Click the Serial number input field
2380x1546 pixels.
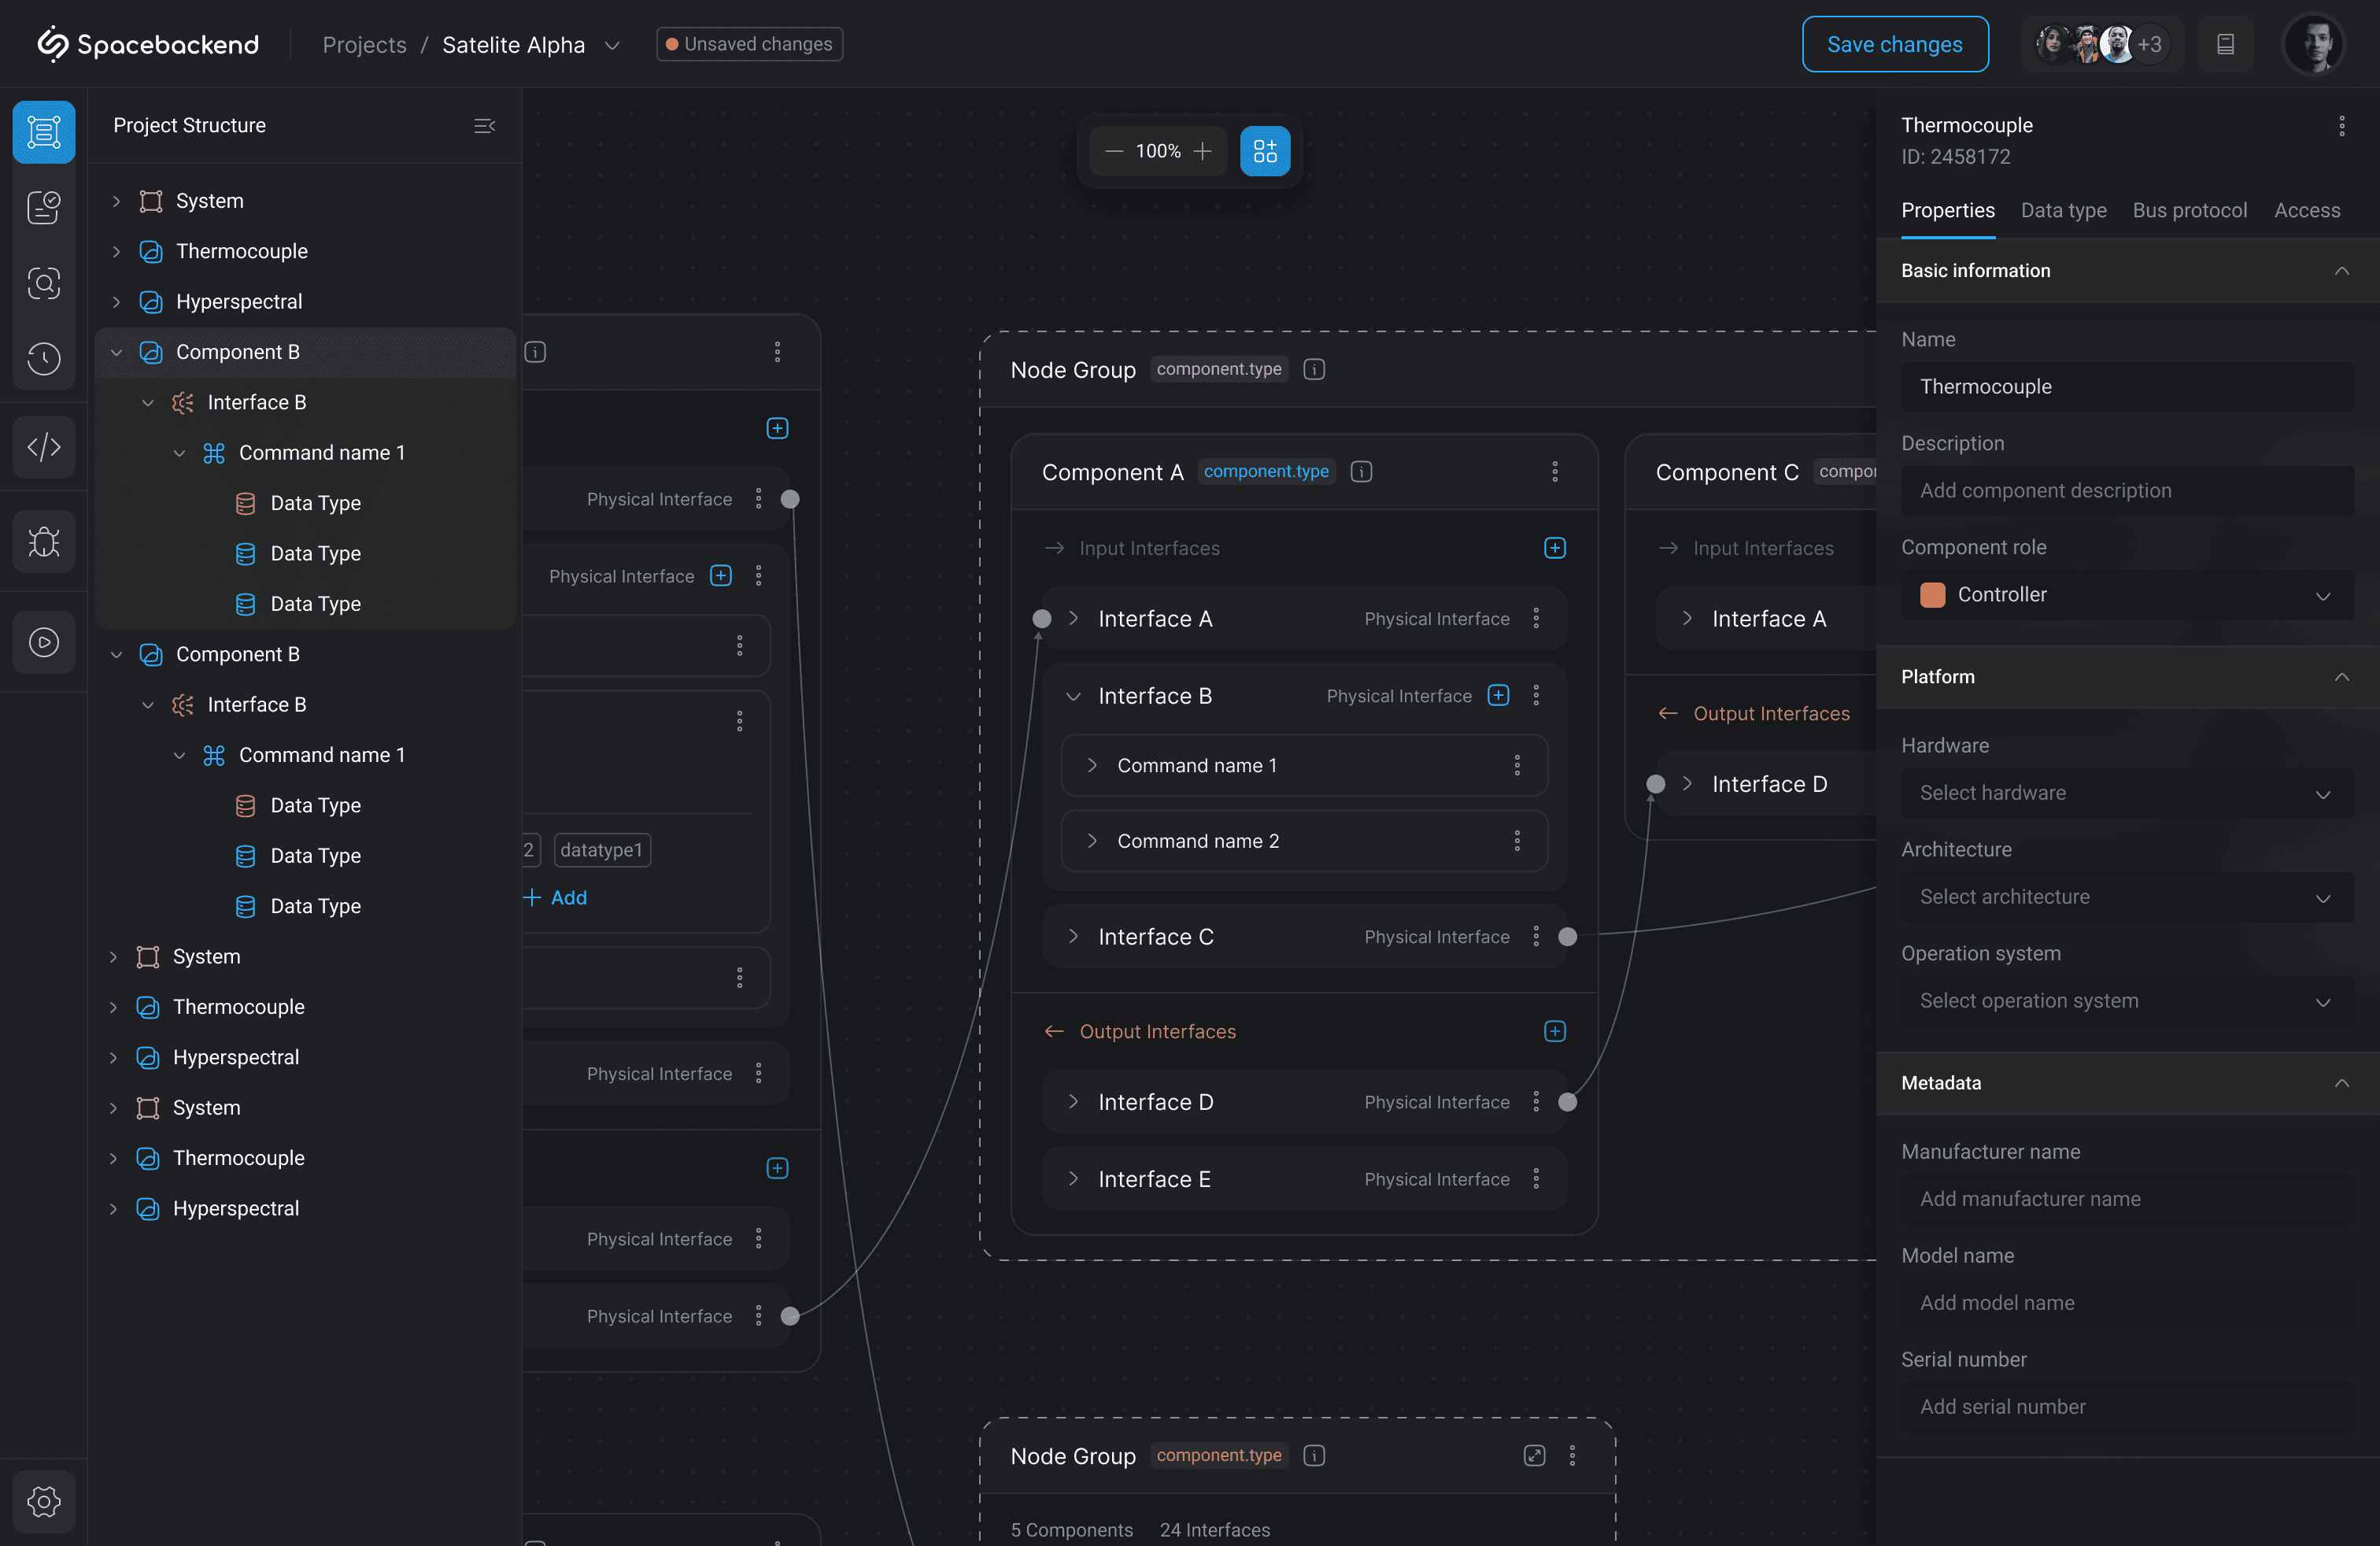[2127, 1407]
